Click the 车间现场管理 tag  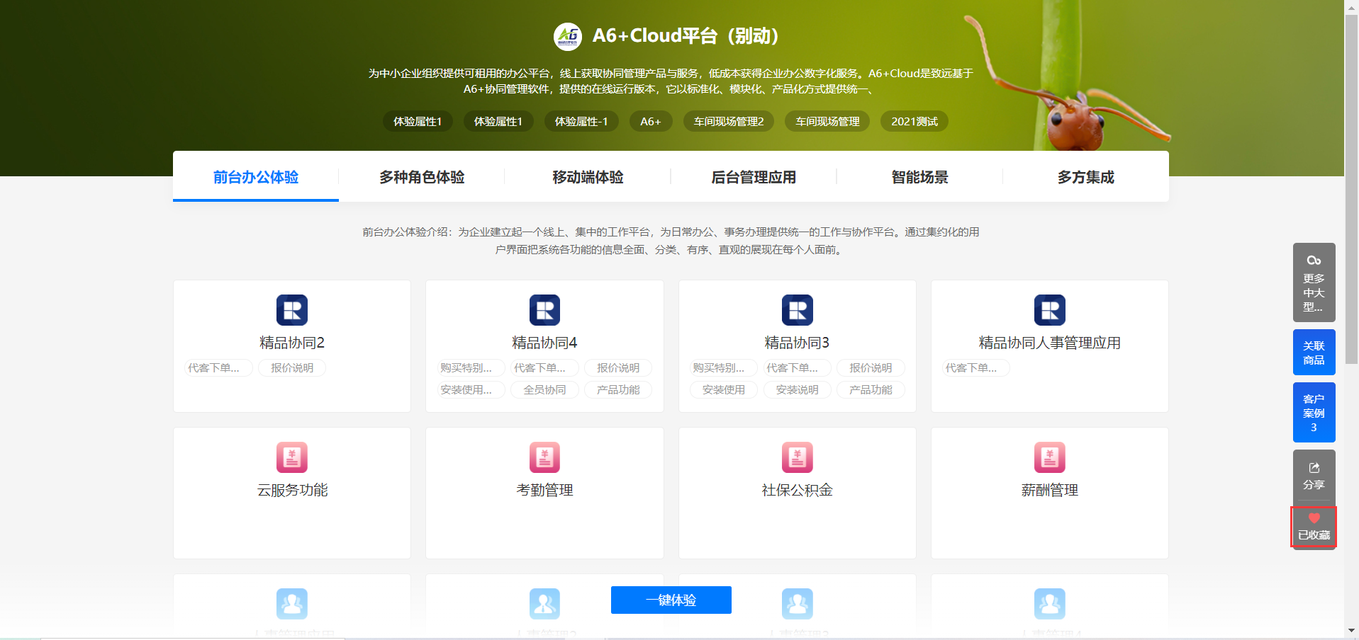coord(827,122)
